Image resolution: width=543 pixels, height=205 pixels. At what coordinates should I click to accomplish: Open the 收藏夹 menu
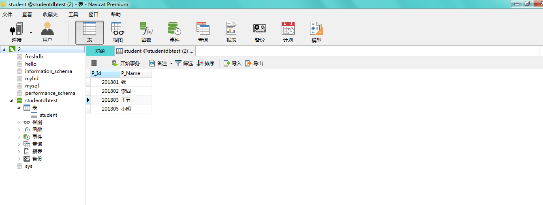[x=50, y=15]
